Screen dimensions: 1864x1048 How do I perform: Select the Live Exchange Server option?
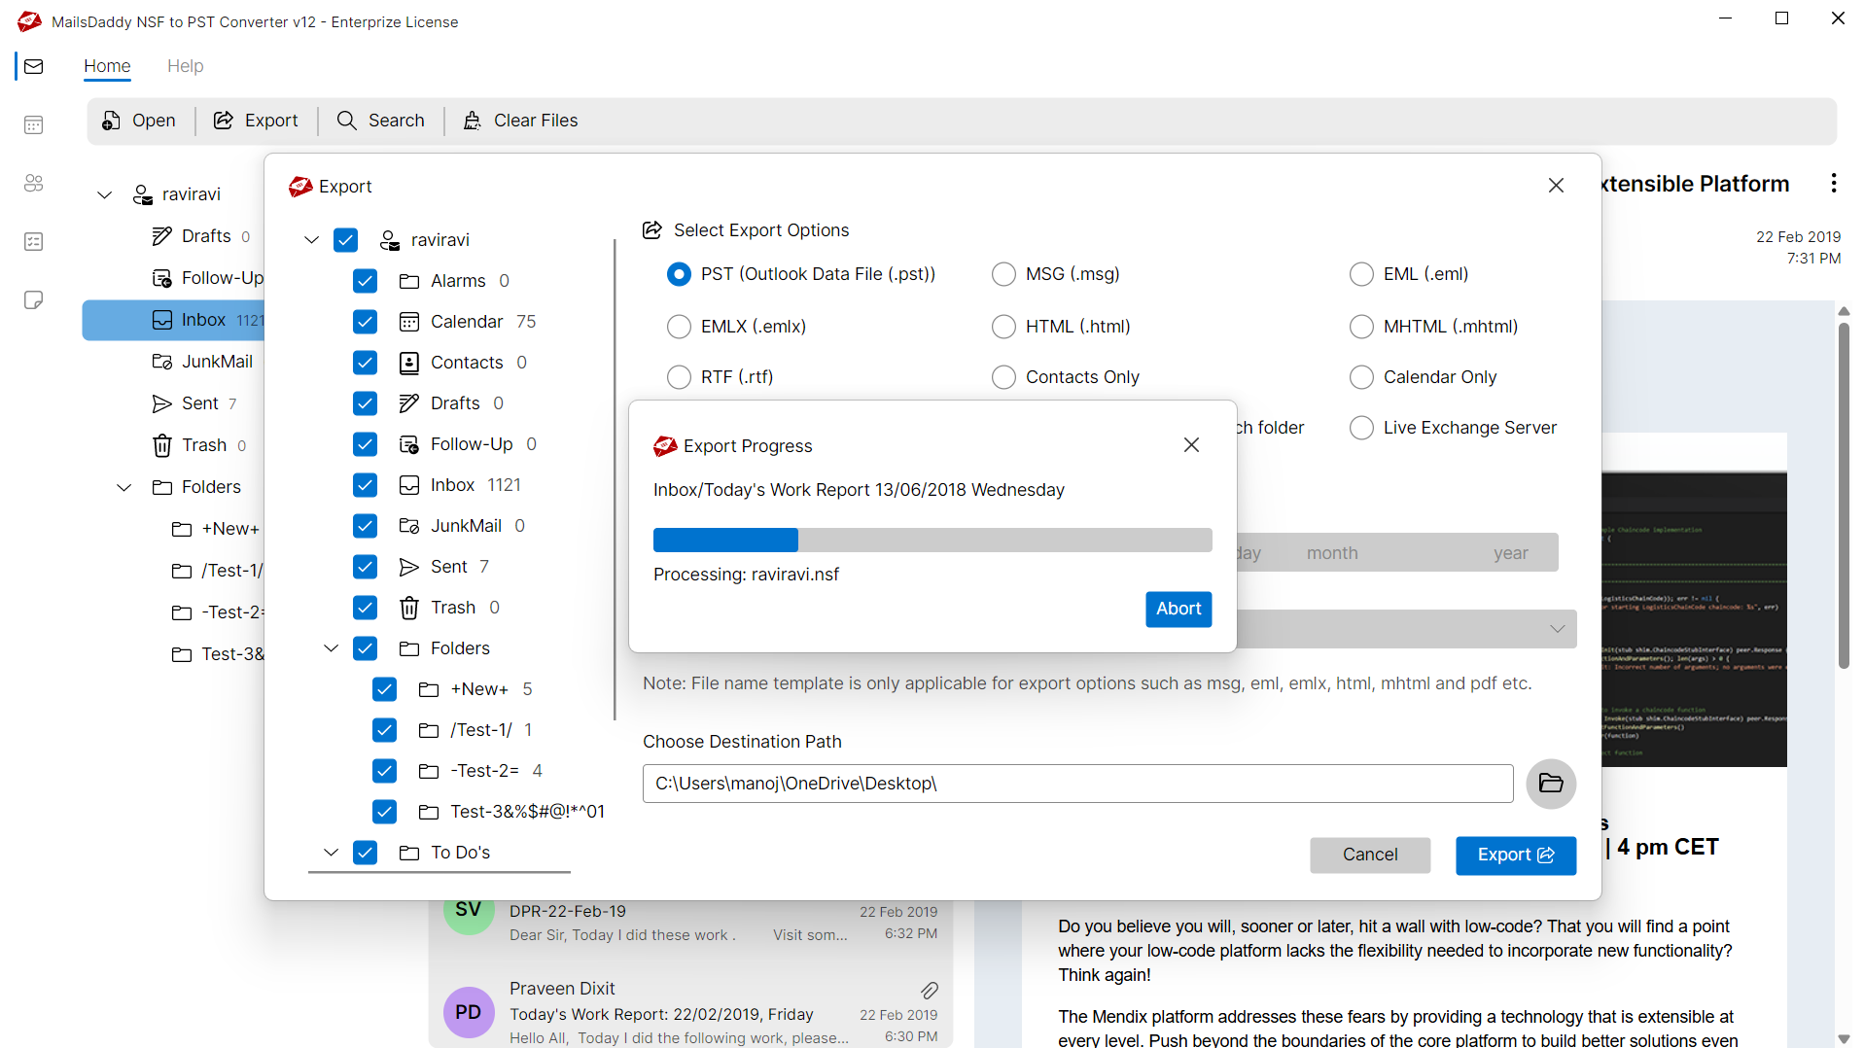[1361, 428]
